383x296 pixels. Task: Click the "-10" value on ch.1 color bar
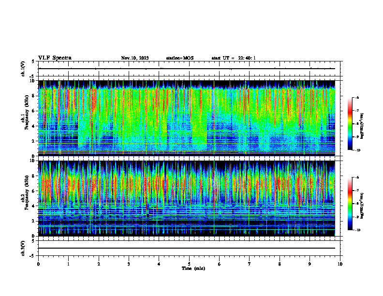[357, 150]
